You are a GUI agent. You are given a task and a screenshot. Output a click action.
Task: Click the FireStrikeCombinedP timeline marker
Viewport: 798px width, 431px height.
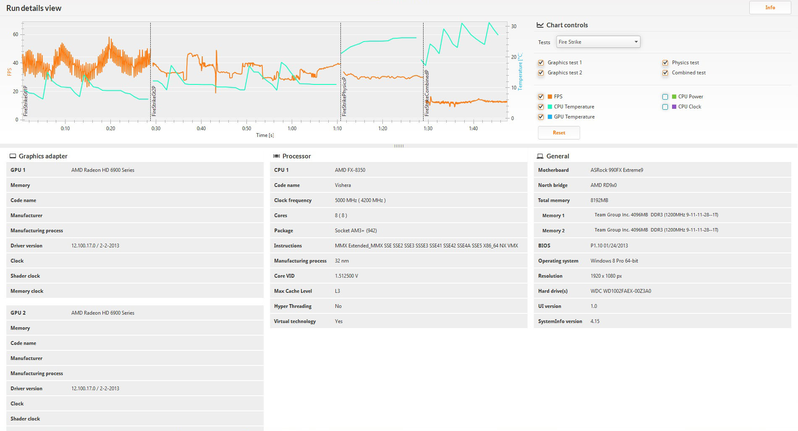(426, 93)
